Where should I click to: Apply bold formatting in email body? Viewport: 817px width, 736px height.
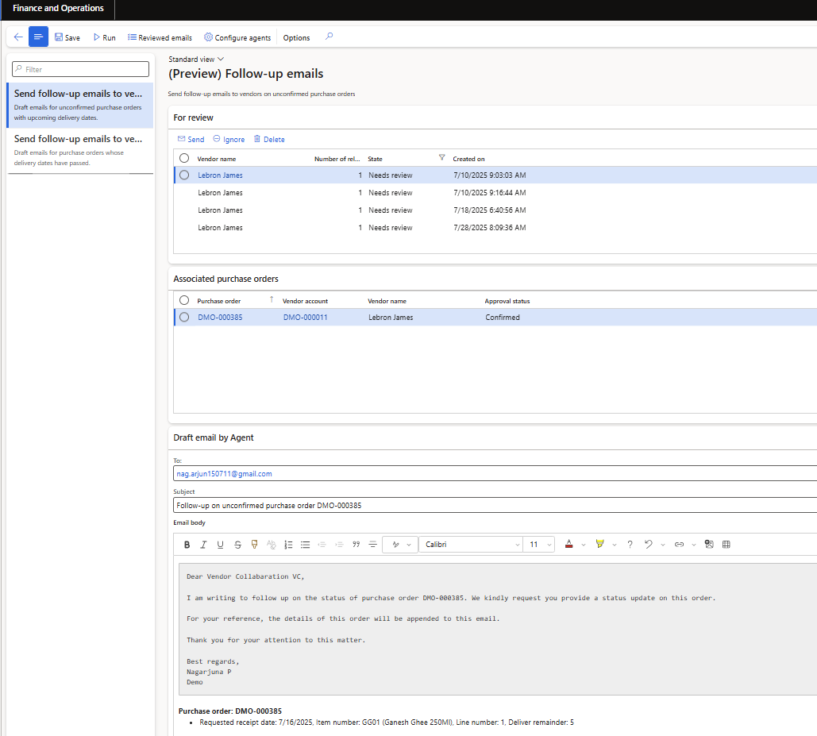[187, 545]
